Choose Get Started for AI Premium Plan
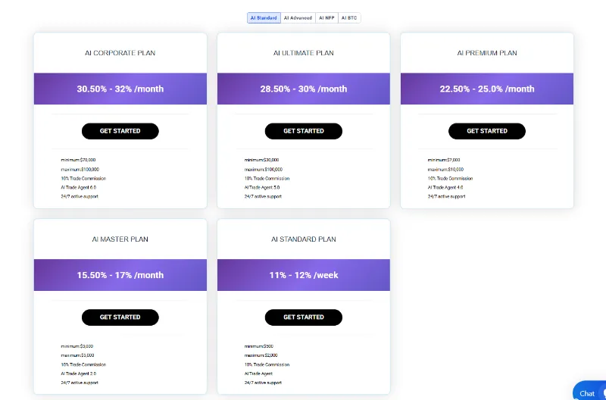Screen dimensions: 606x400 487,131
